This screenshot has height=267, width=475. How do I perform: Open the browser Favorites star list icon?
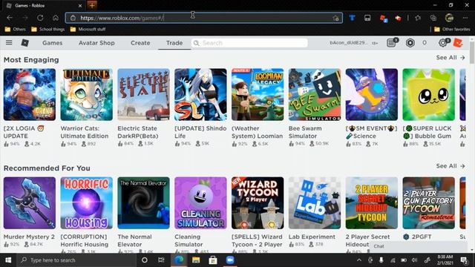(x=418, y=18)
